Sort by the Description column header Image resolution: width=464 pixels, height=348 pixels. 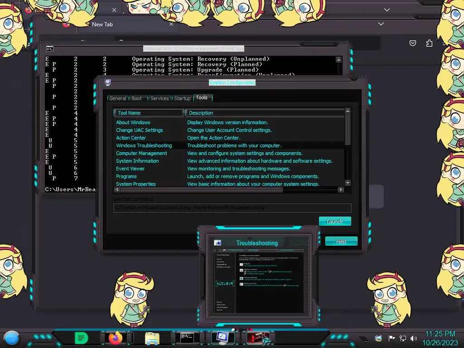tap(265, 113)
